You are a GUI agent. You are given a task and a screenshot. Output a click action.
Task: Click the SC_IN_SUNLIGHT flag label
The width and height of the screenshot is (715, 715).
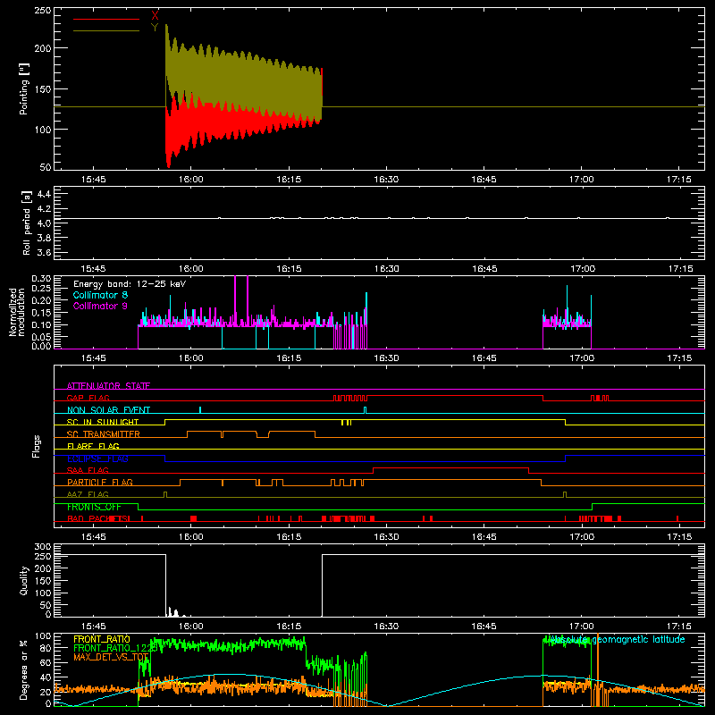point(103,422)
